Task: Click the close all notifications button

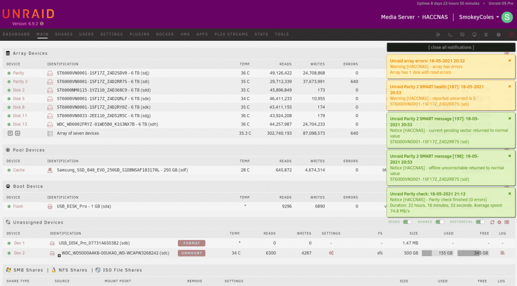Action: [x=451, y=47]
